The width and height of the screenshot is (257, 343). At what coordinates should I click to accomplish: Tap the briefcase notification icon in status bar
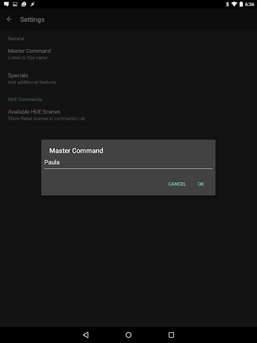click(x=23, y=4)
